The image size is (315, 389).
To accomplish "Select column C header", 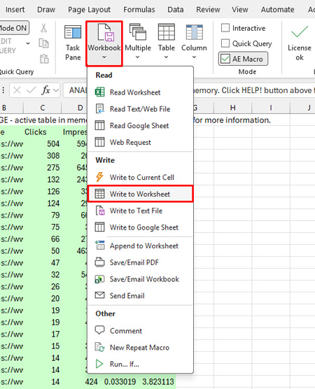I will 43,108.
